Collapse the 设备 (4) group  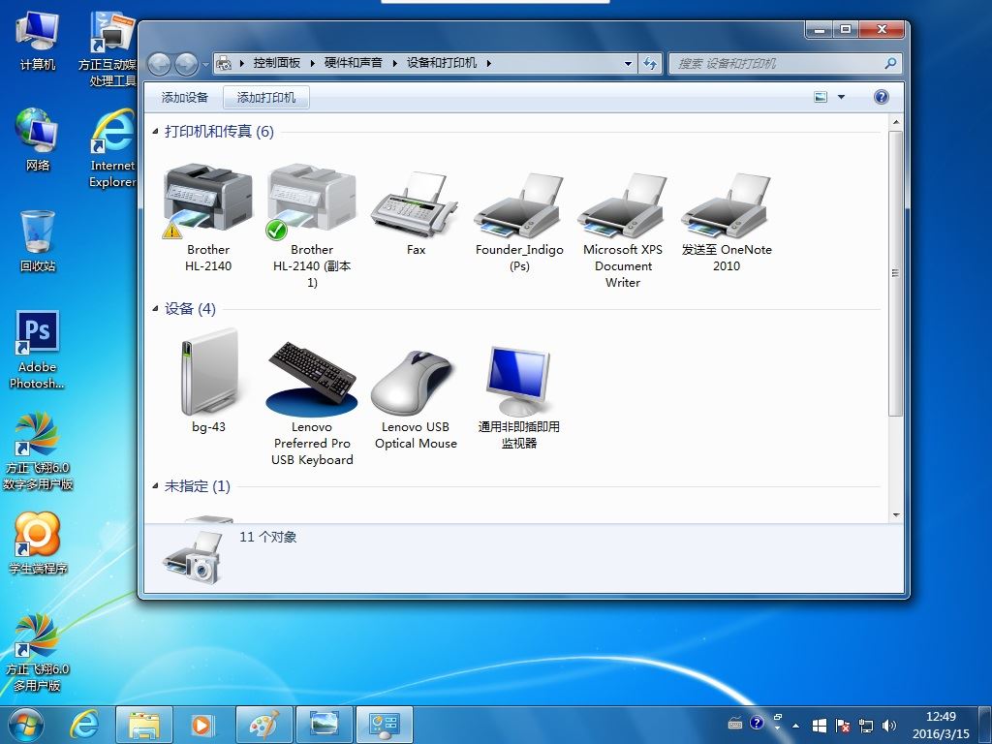pos(156,309)
